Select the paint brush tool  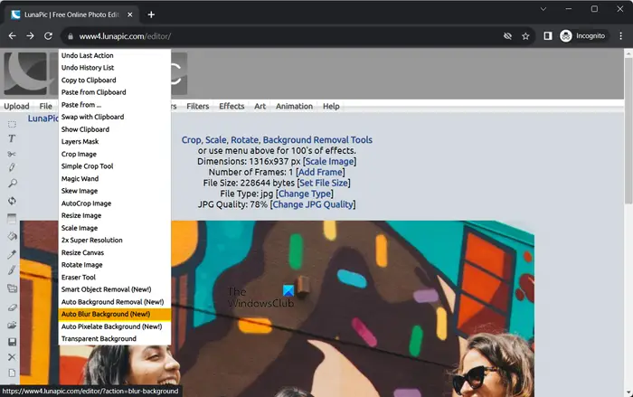12,270
